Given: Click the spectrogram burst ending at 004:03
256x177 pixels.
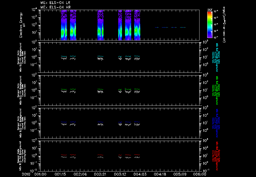Looking at the screenshot, I should click(137, 25).
